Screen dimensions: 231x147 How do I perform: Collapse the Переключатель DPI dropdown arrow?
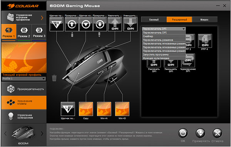[183, 29]
